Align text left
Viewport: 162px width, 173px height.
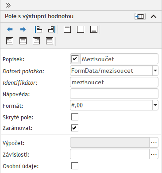[x=10, y=41]
